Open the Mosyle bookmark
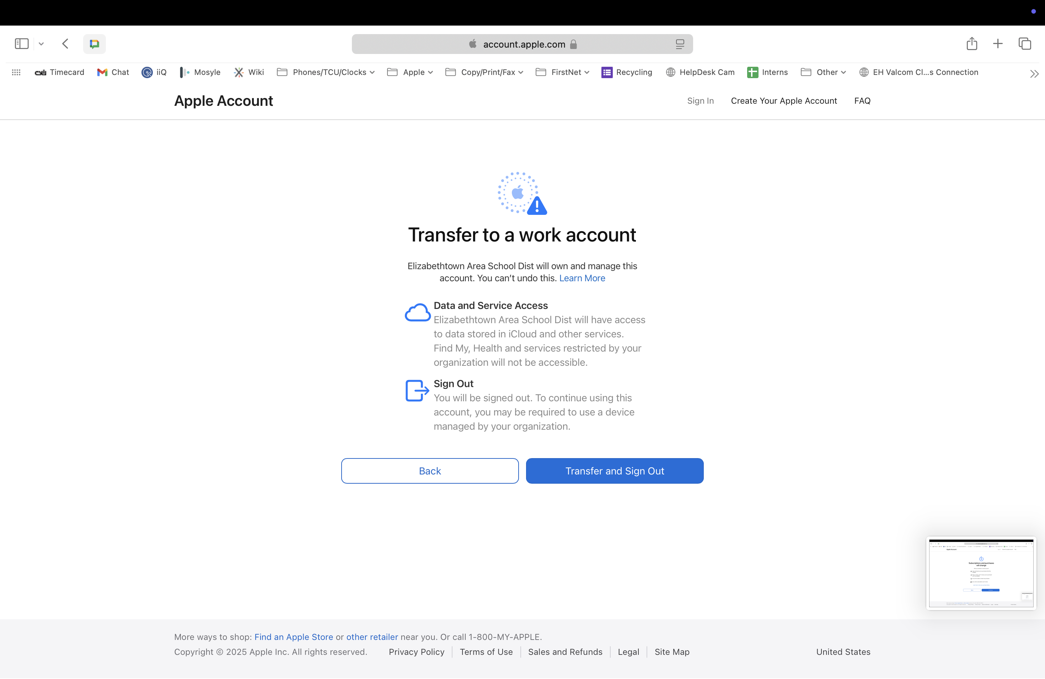The height and width of the screenshot is (679, 1045). pos(200,72)
